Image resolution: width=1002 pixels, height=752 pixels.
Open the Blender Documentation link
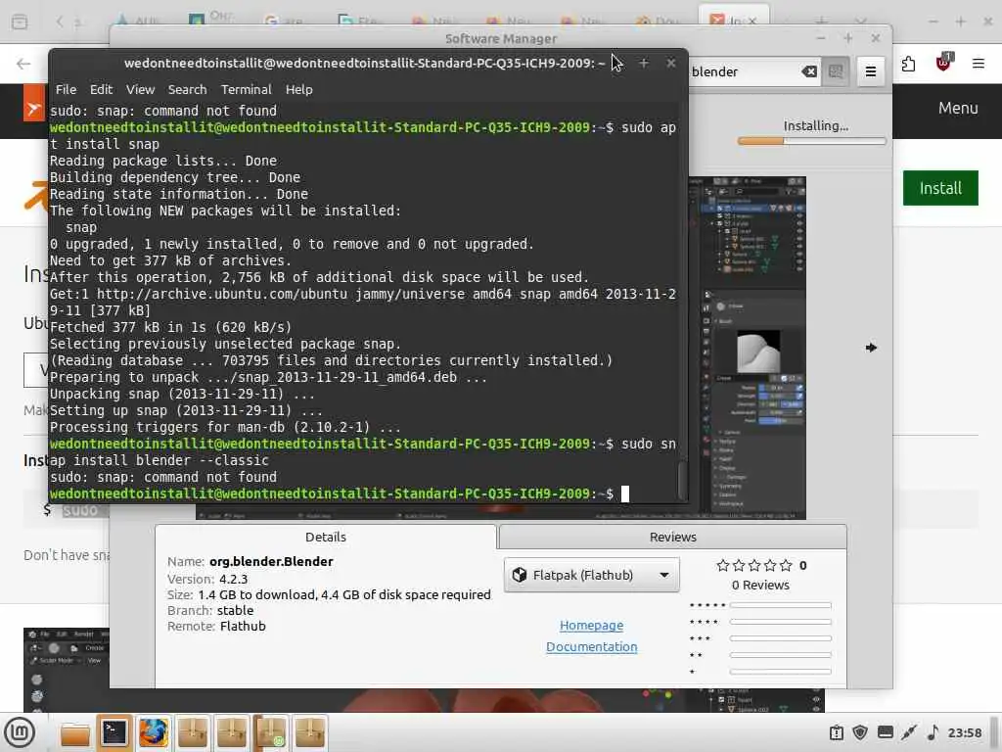[591, 646]
